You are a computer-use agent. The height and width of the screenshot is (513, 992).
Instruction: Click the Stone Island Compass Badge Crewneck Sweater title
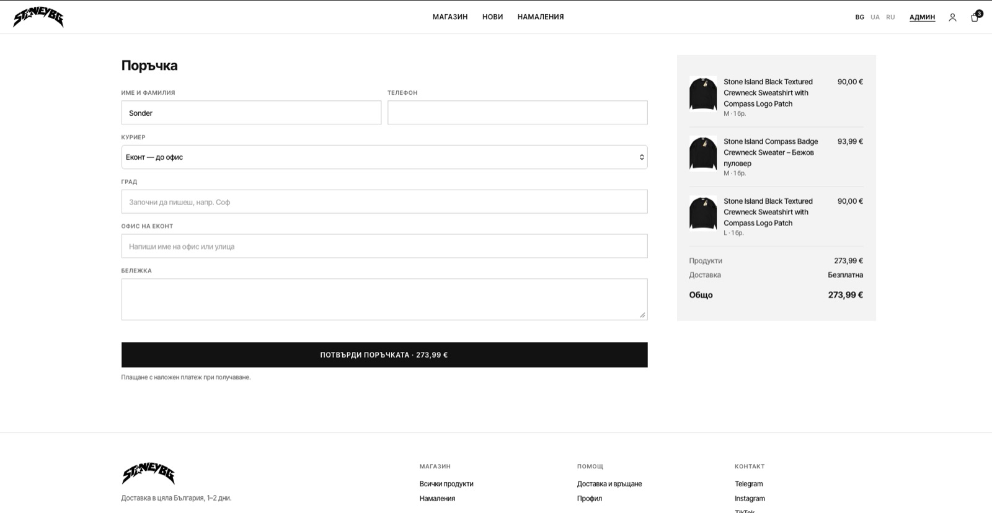click(x=771, y=152)
